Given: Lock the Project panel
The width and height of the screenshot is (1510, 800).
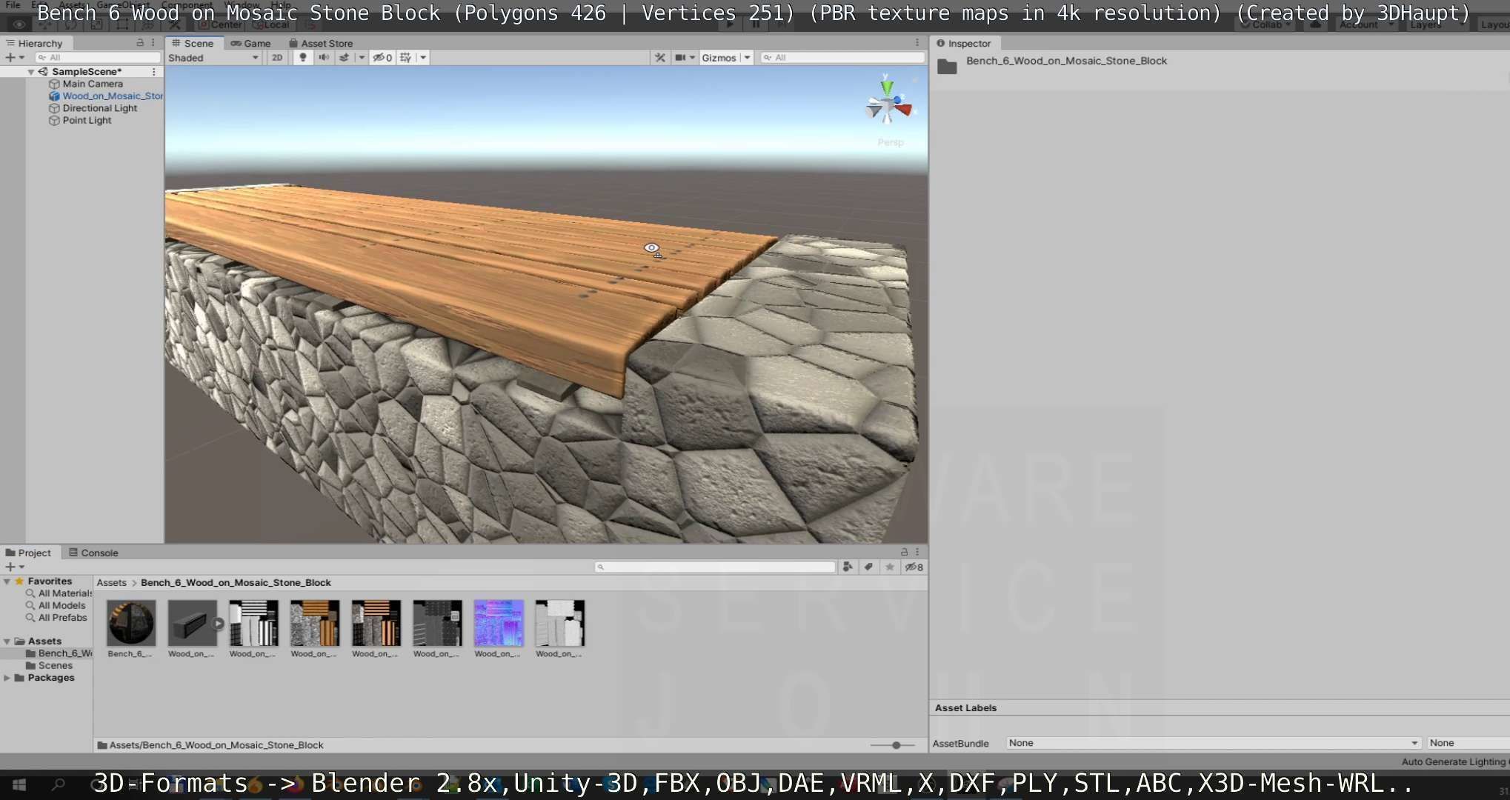Looking at the screenshot, I should point(904,552).
